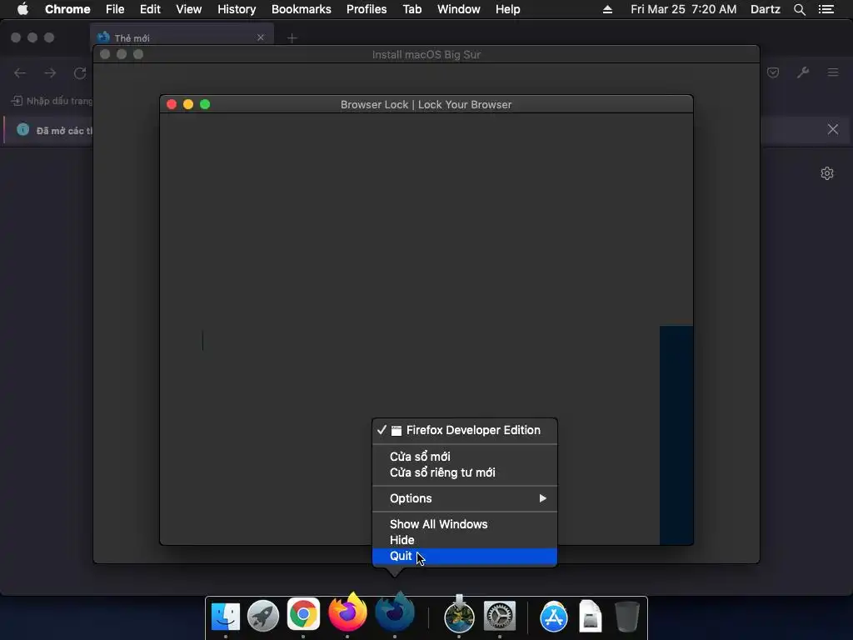
Task: Open the Profiles menu
Action: pos(367,9)
